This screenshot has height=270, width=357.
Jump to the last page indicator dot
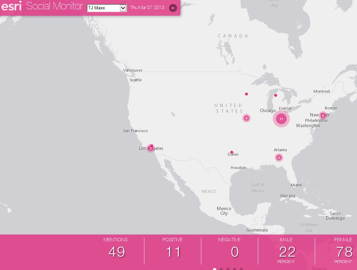pyautogui.click(x=241, y=269)
